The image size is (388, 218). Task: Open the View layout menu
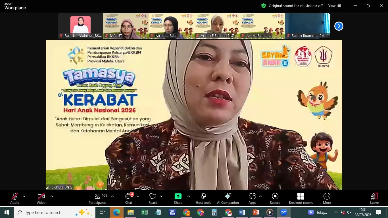coord(335,6)
